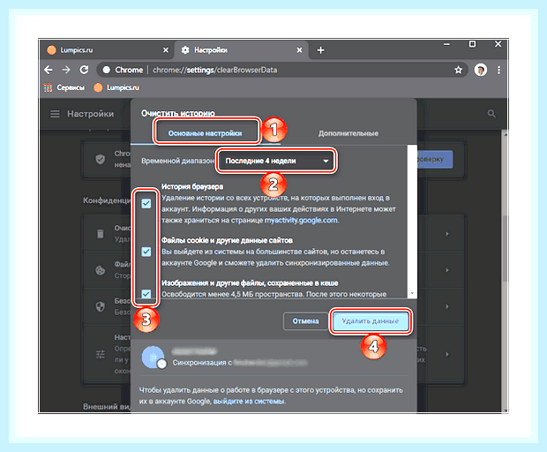Image resolution: width=547 pixels, height=452 pixels.
Task: Switch to Дополнительные tab
Action: (348, 133)
